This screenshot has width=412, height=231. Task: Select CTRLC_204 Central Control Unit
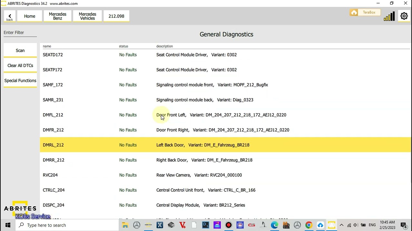point(225,190)
